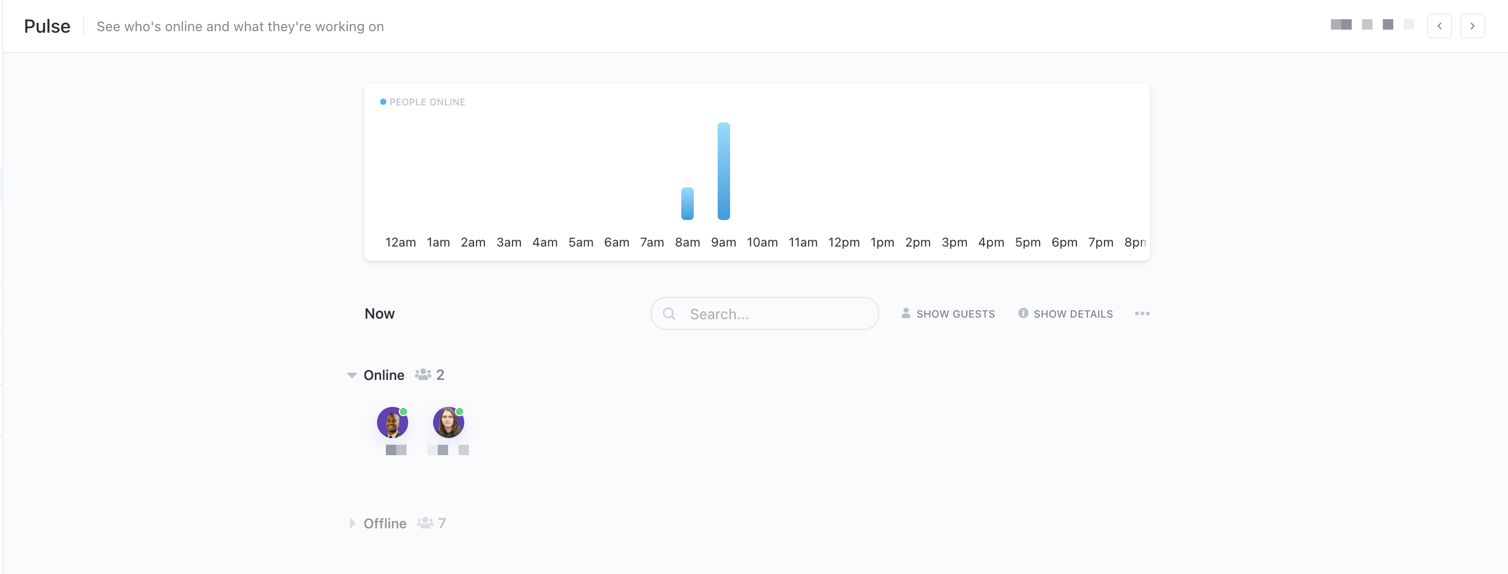
Task: Open the male user's online avatar
Action: point(392,422)
